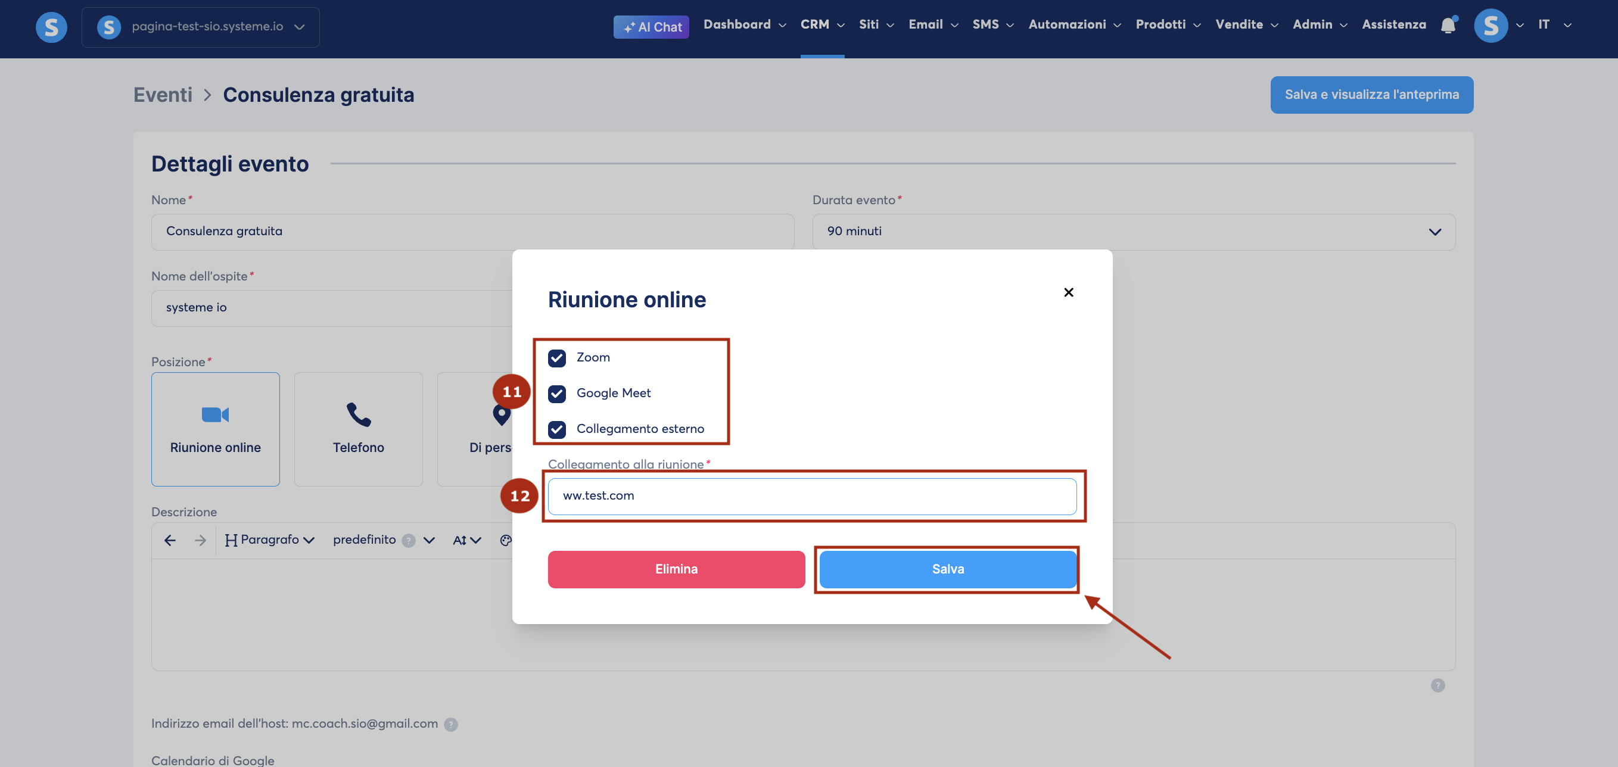Open the CRM menu
This screenshot has height=767, width=1618.
[822, 25]
